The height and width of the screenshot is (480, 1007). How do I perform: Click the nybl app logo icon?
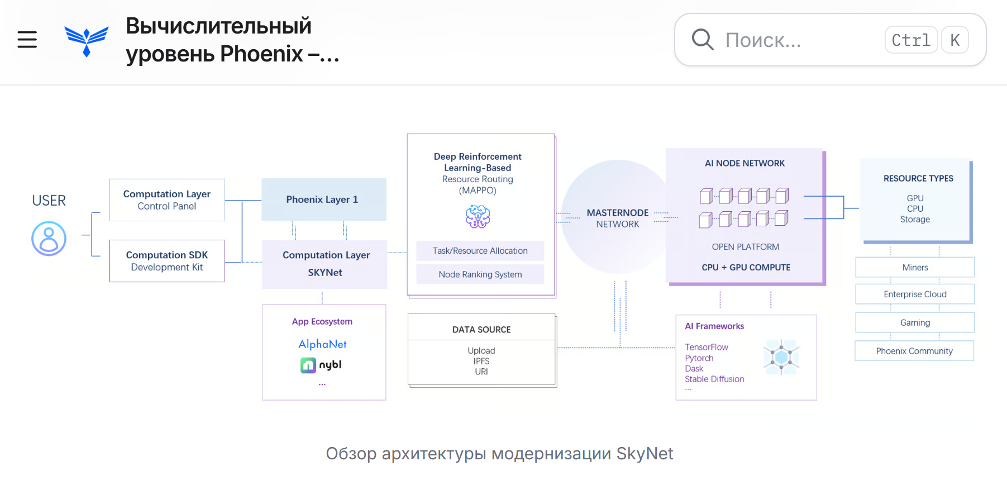click(x=308, y=365)
